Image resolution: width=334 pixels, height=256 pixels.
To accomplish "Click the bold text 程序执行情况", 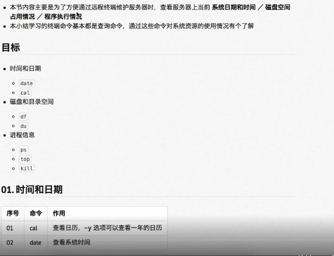I will (63, 16).
